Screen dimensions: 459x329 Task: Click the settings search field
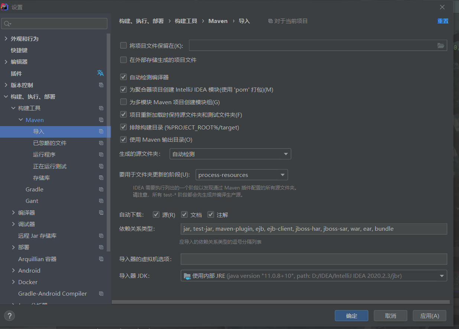(x=54, y=24)
